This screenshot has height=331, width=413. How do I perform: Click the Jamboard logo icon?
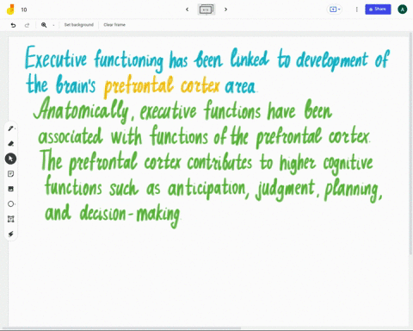pyautogui.click(x=10, y=9)
